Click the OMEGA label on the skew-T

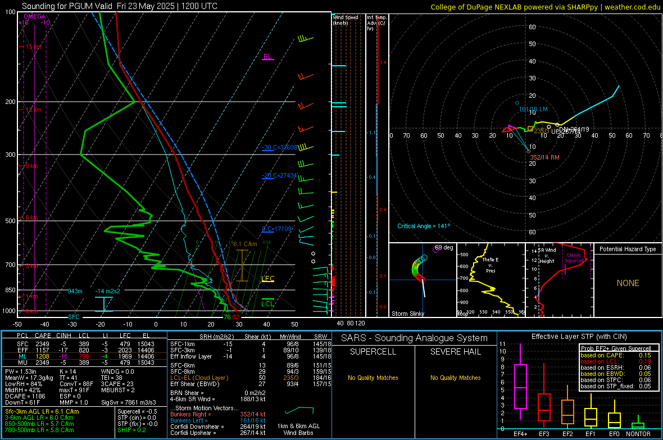point(35,16)
